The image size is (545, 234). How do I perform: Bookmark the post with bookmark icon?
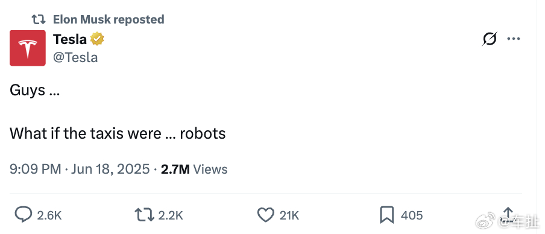387,215
